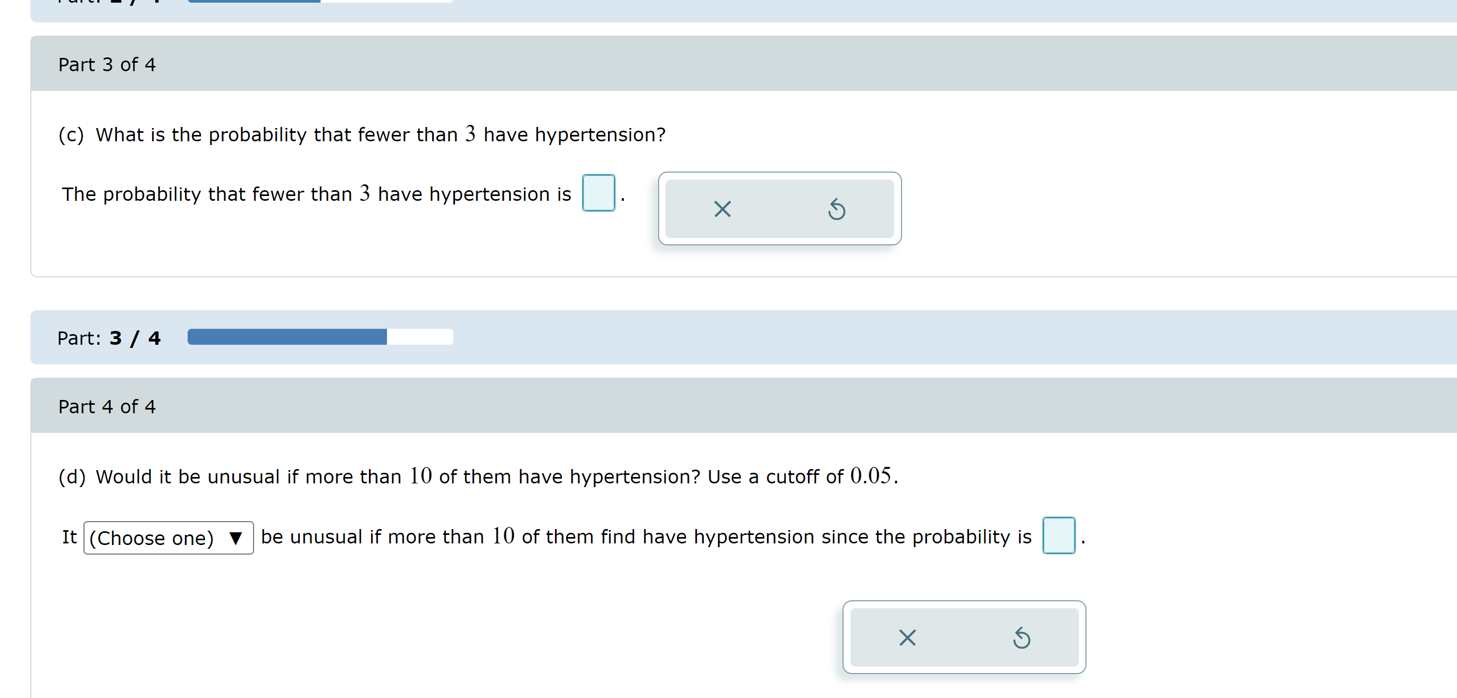The image size is (1457, 698).
Task: Select the Part 4 of 4 header
Action: [107, 406]
